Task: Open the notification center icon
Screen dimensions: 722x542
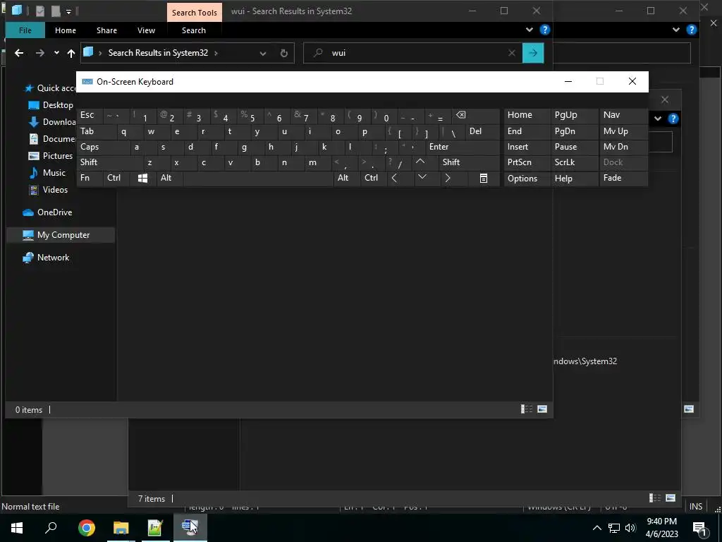Action: [699, 528]
